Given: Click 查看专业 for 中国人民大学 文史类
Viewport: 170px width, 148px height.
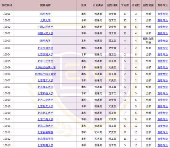Looking at the screenshot, I should pos(163,27).
